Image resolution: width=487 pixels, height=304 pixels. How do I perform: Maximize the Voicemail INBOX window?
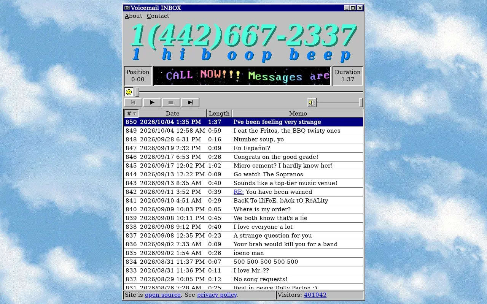pos(353,8)
